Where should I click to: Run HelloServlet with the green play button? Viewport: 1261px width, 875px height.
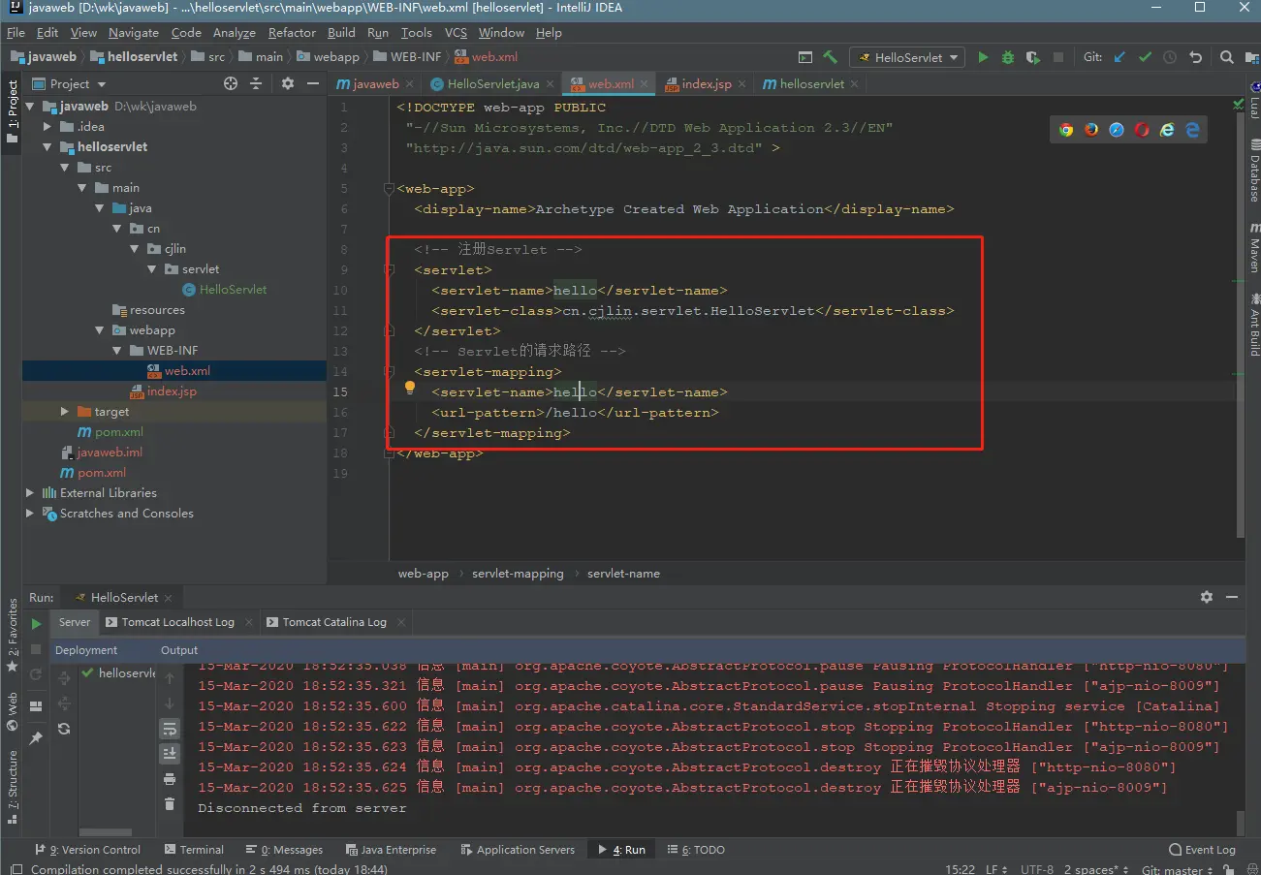click(983, 57)
